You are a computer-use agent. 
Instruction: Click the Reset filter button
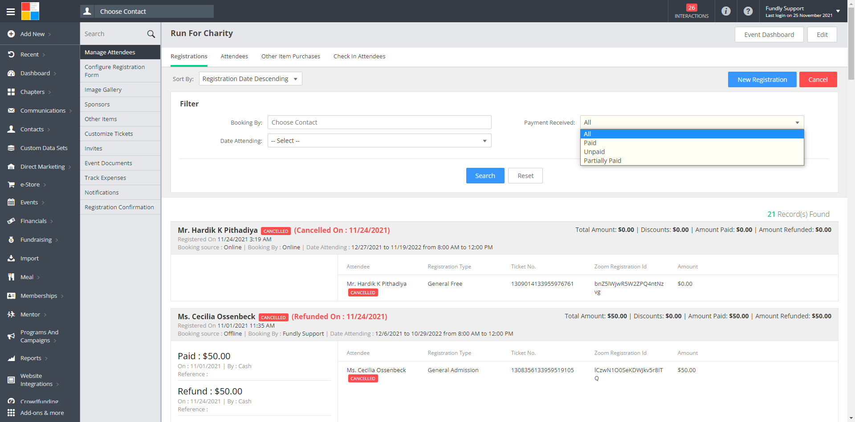click(x=525, y=175)
